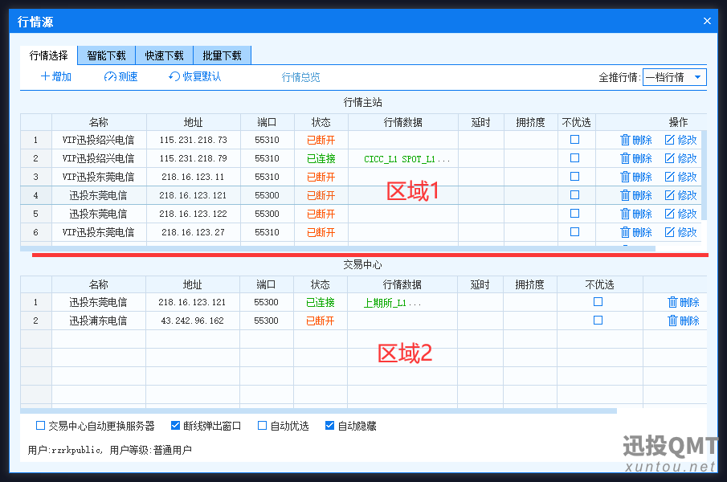Click 行情主站 vertical scrollbar
727x482 pixels.
[704, 175]
